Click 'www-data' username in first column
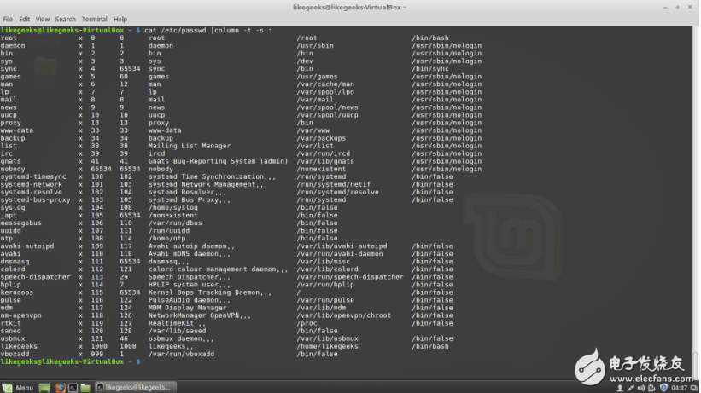Viewport: 701px width, 393px height. (17, 130)
